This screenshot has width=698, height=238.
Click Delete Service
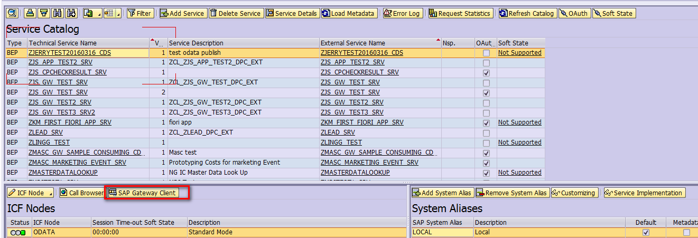tap(236, 13)
